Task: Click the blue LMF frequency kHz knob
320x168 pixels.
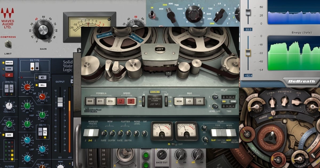Action: click(x=42, y=149)
